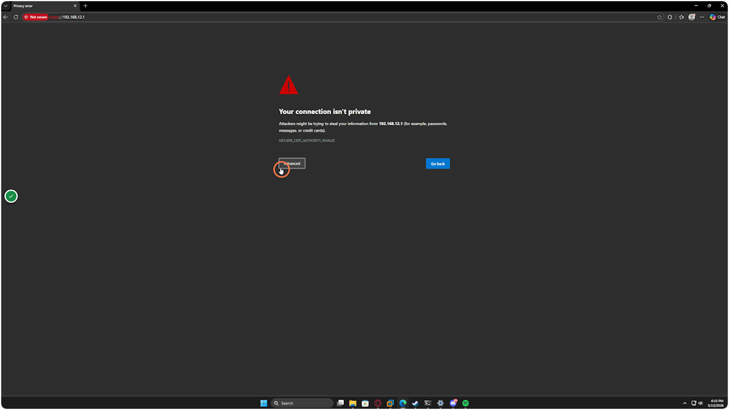Click the taskbar Search box
This screenshot has height=410, width=729.
tap(302, 403)
